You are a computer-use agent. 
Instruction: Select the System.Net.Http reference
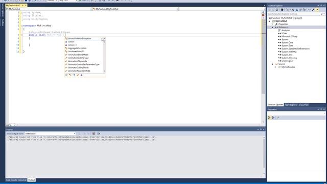coord(289,52)
